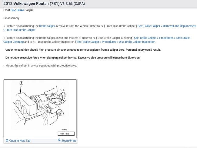Viewport: 197px width, 148px height.
Task: Select the Zoom/Print magnifier icon
Action: [x=59, y=140]
